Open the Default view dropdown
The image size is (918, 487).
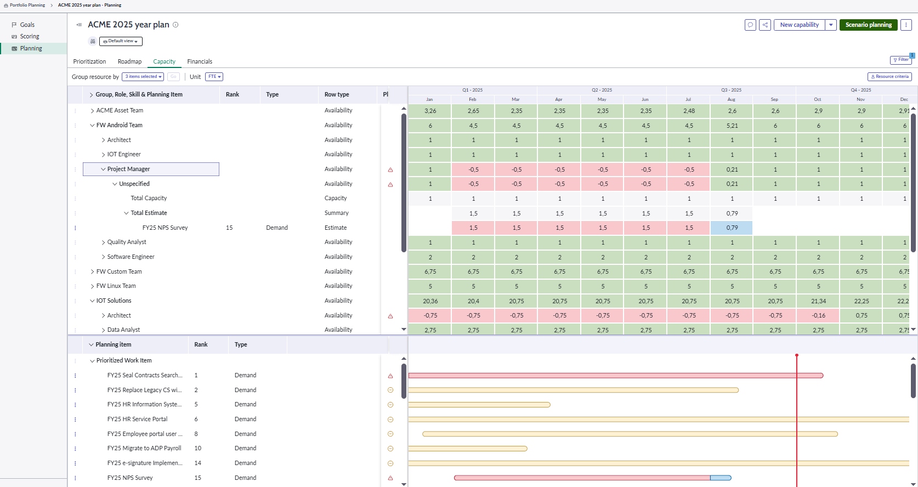click(121, 41)
